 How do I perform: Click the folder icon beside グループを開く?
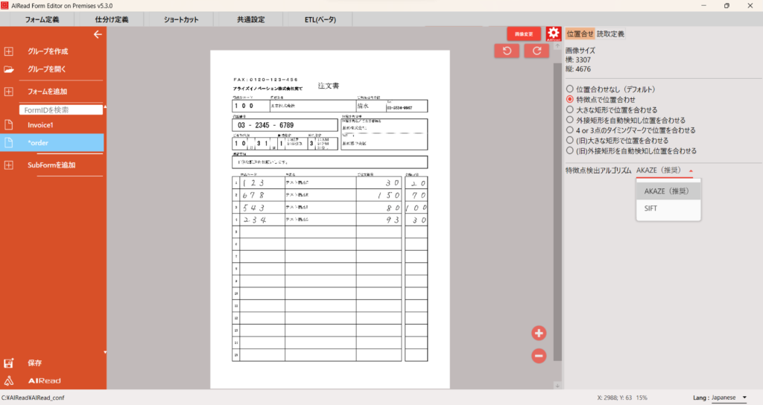9,69
